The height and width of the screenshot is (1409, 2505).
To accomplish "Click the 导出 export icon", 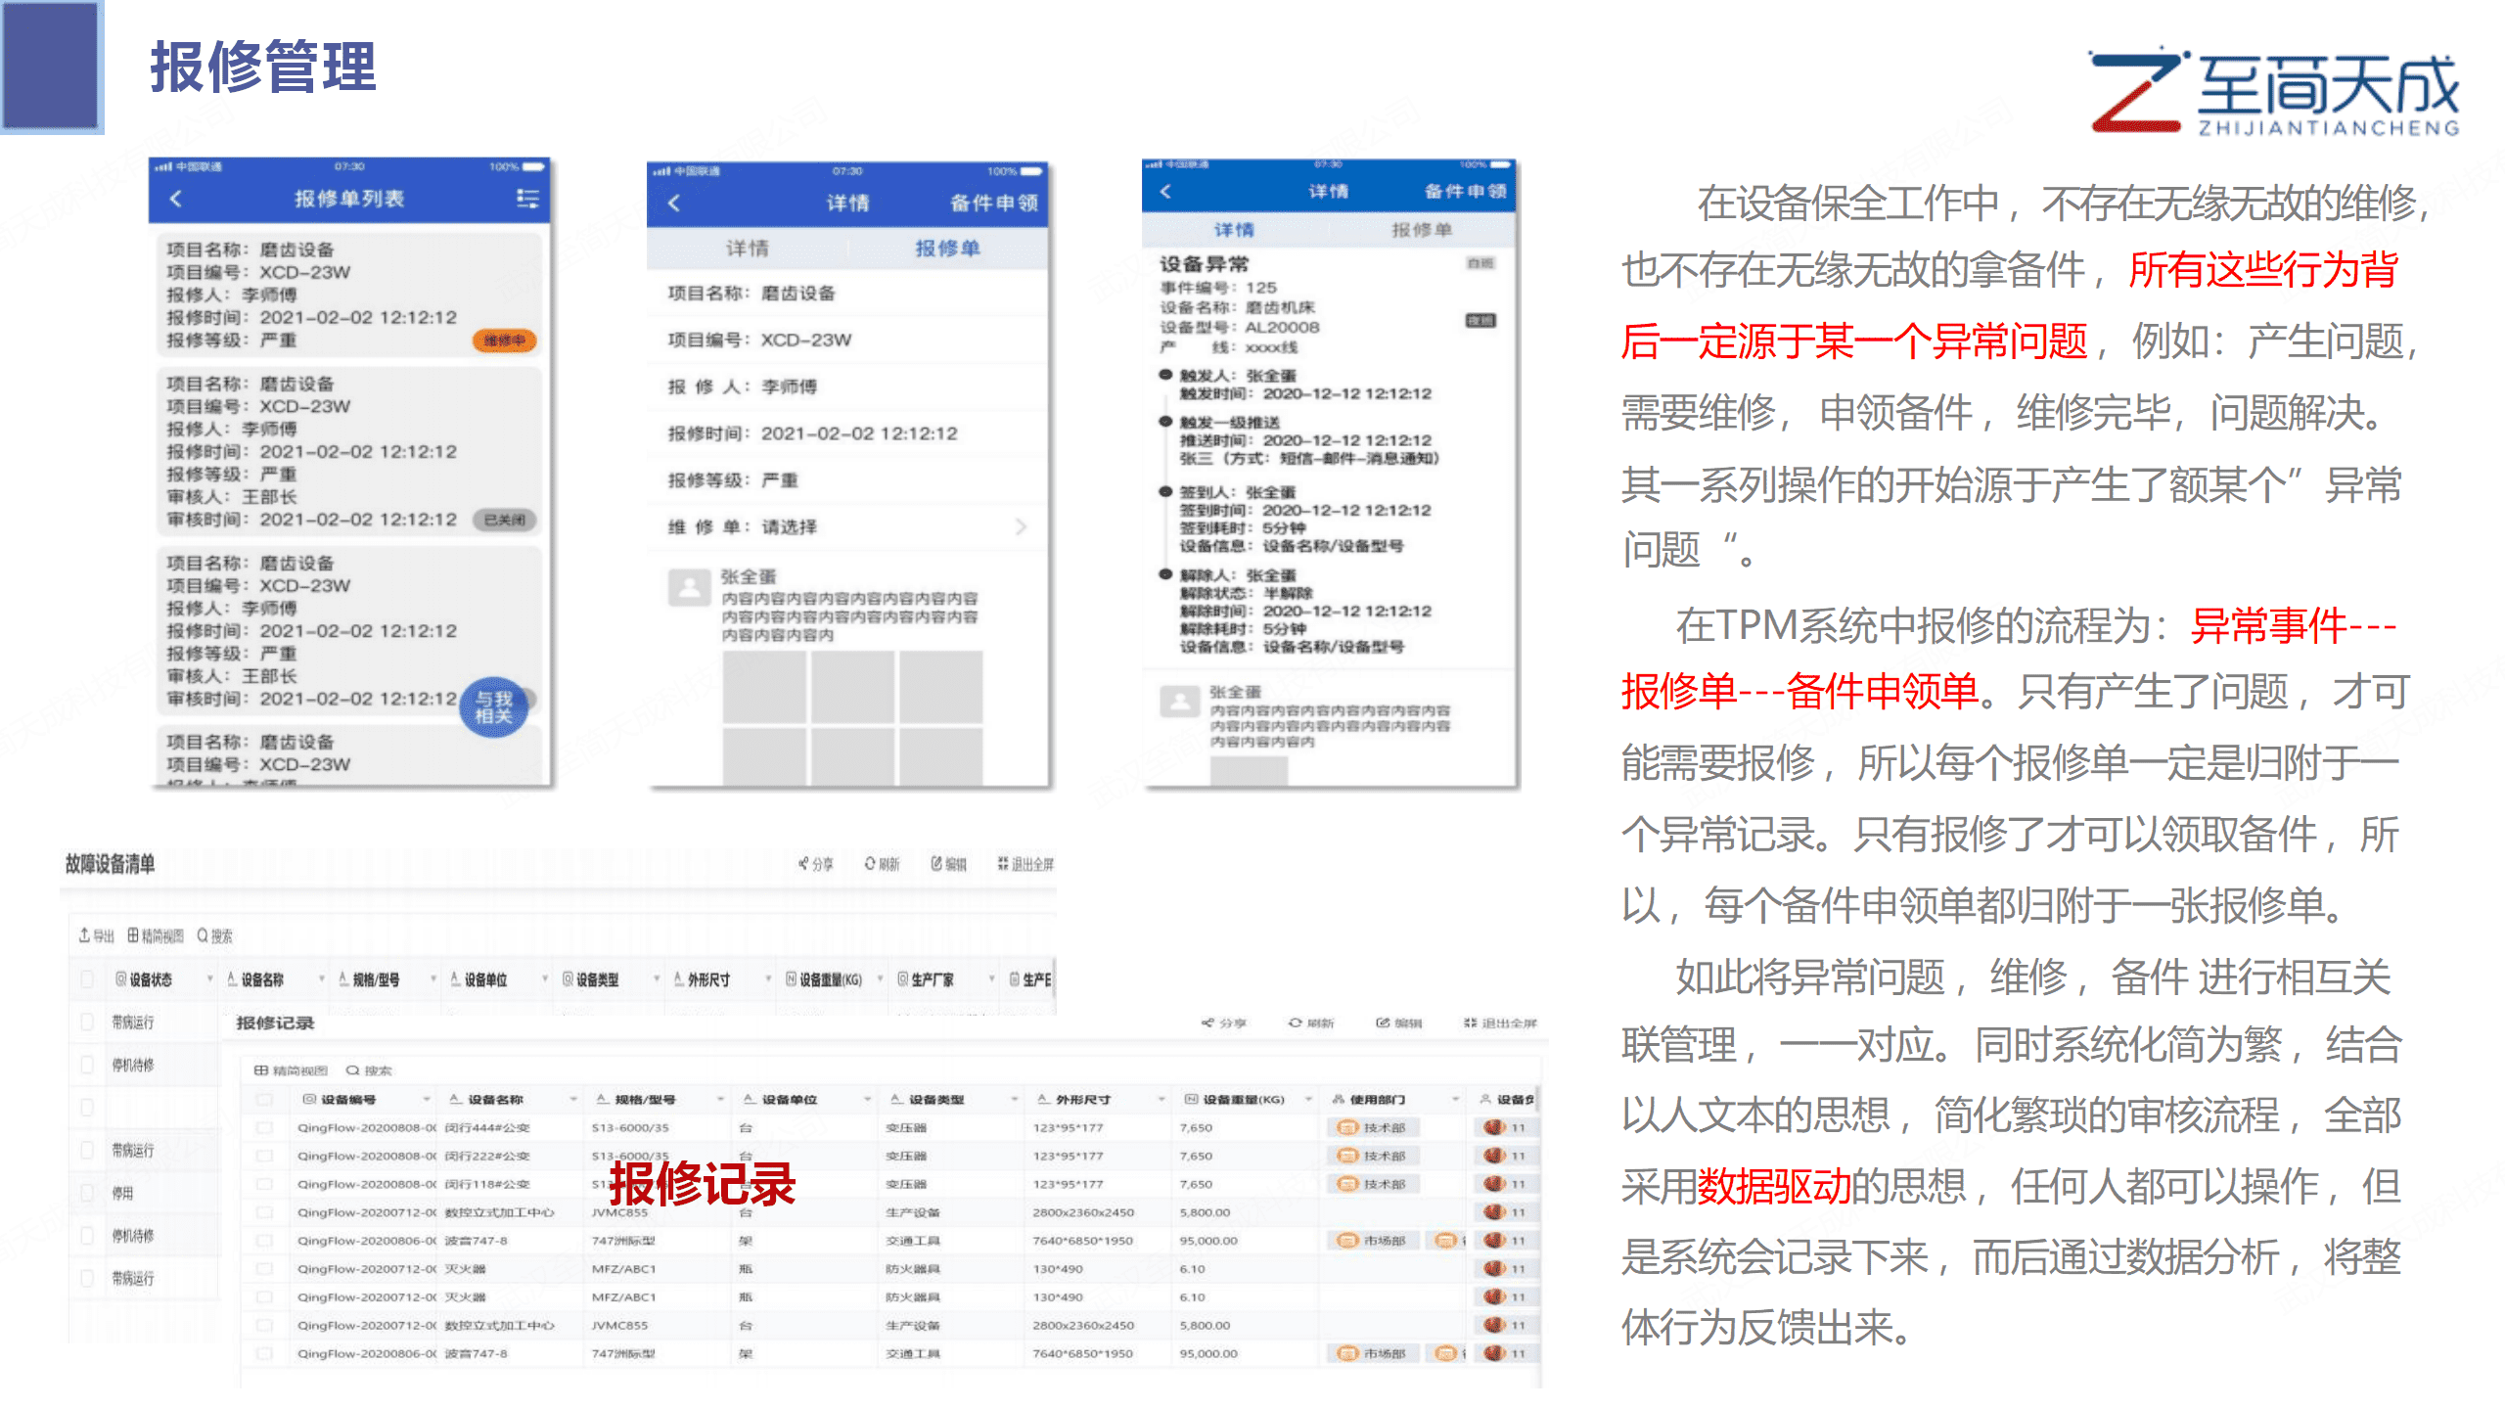I will 85,935.
